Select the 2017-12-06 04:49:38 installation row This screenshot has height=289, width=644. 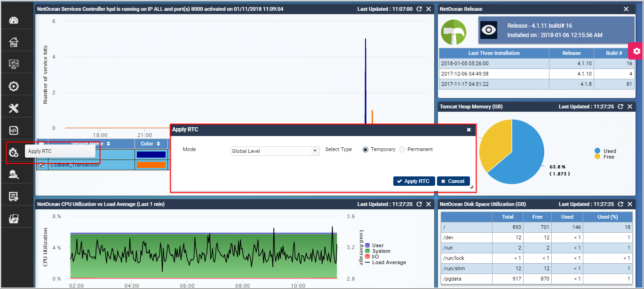(x=537, y=74)
